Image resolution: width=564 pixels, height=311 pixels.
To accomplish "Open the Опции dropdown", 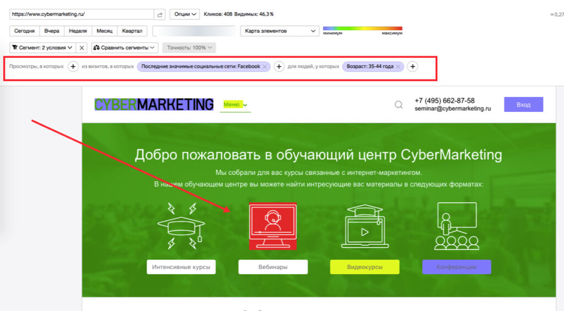I will 185,14.
